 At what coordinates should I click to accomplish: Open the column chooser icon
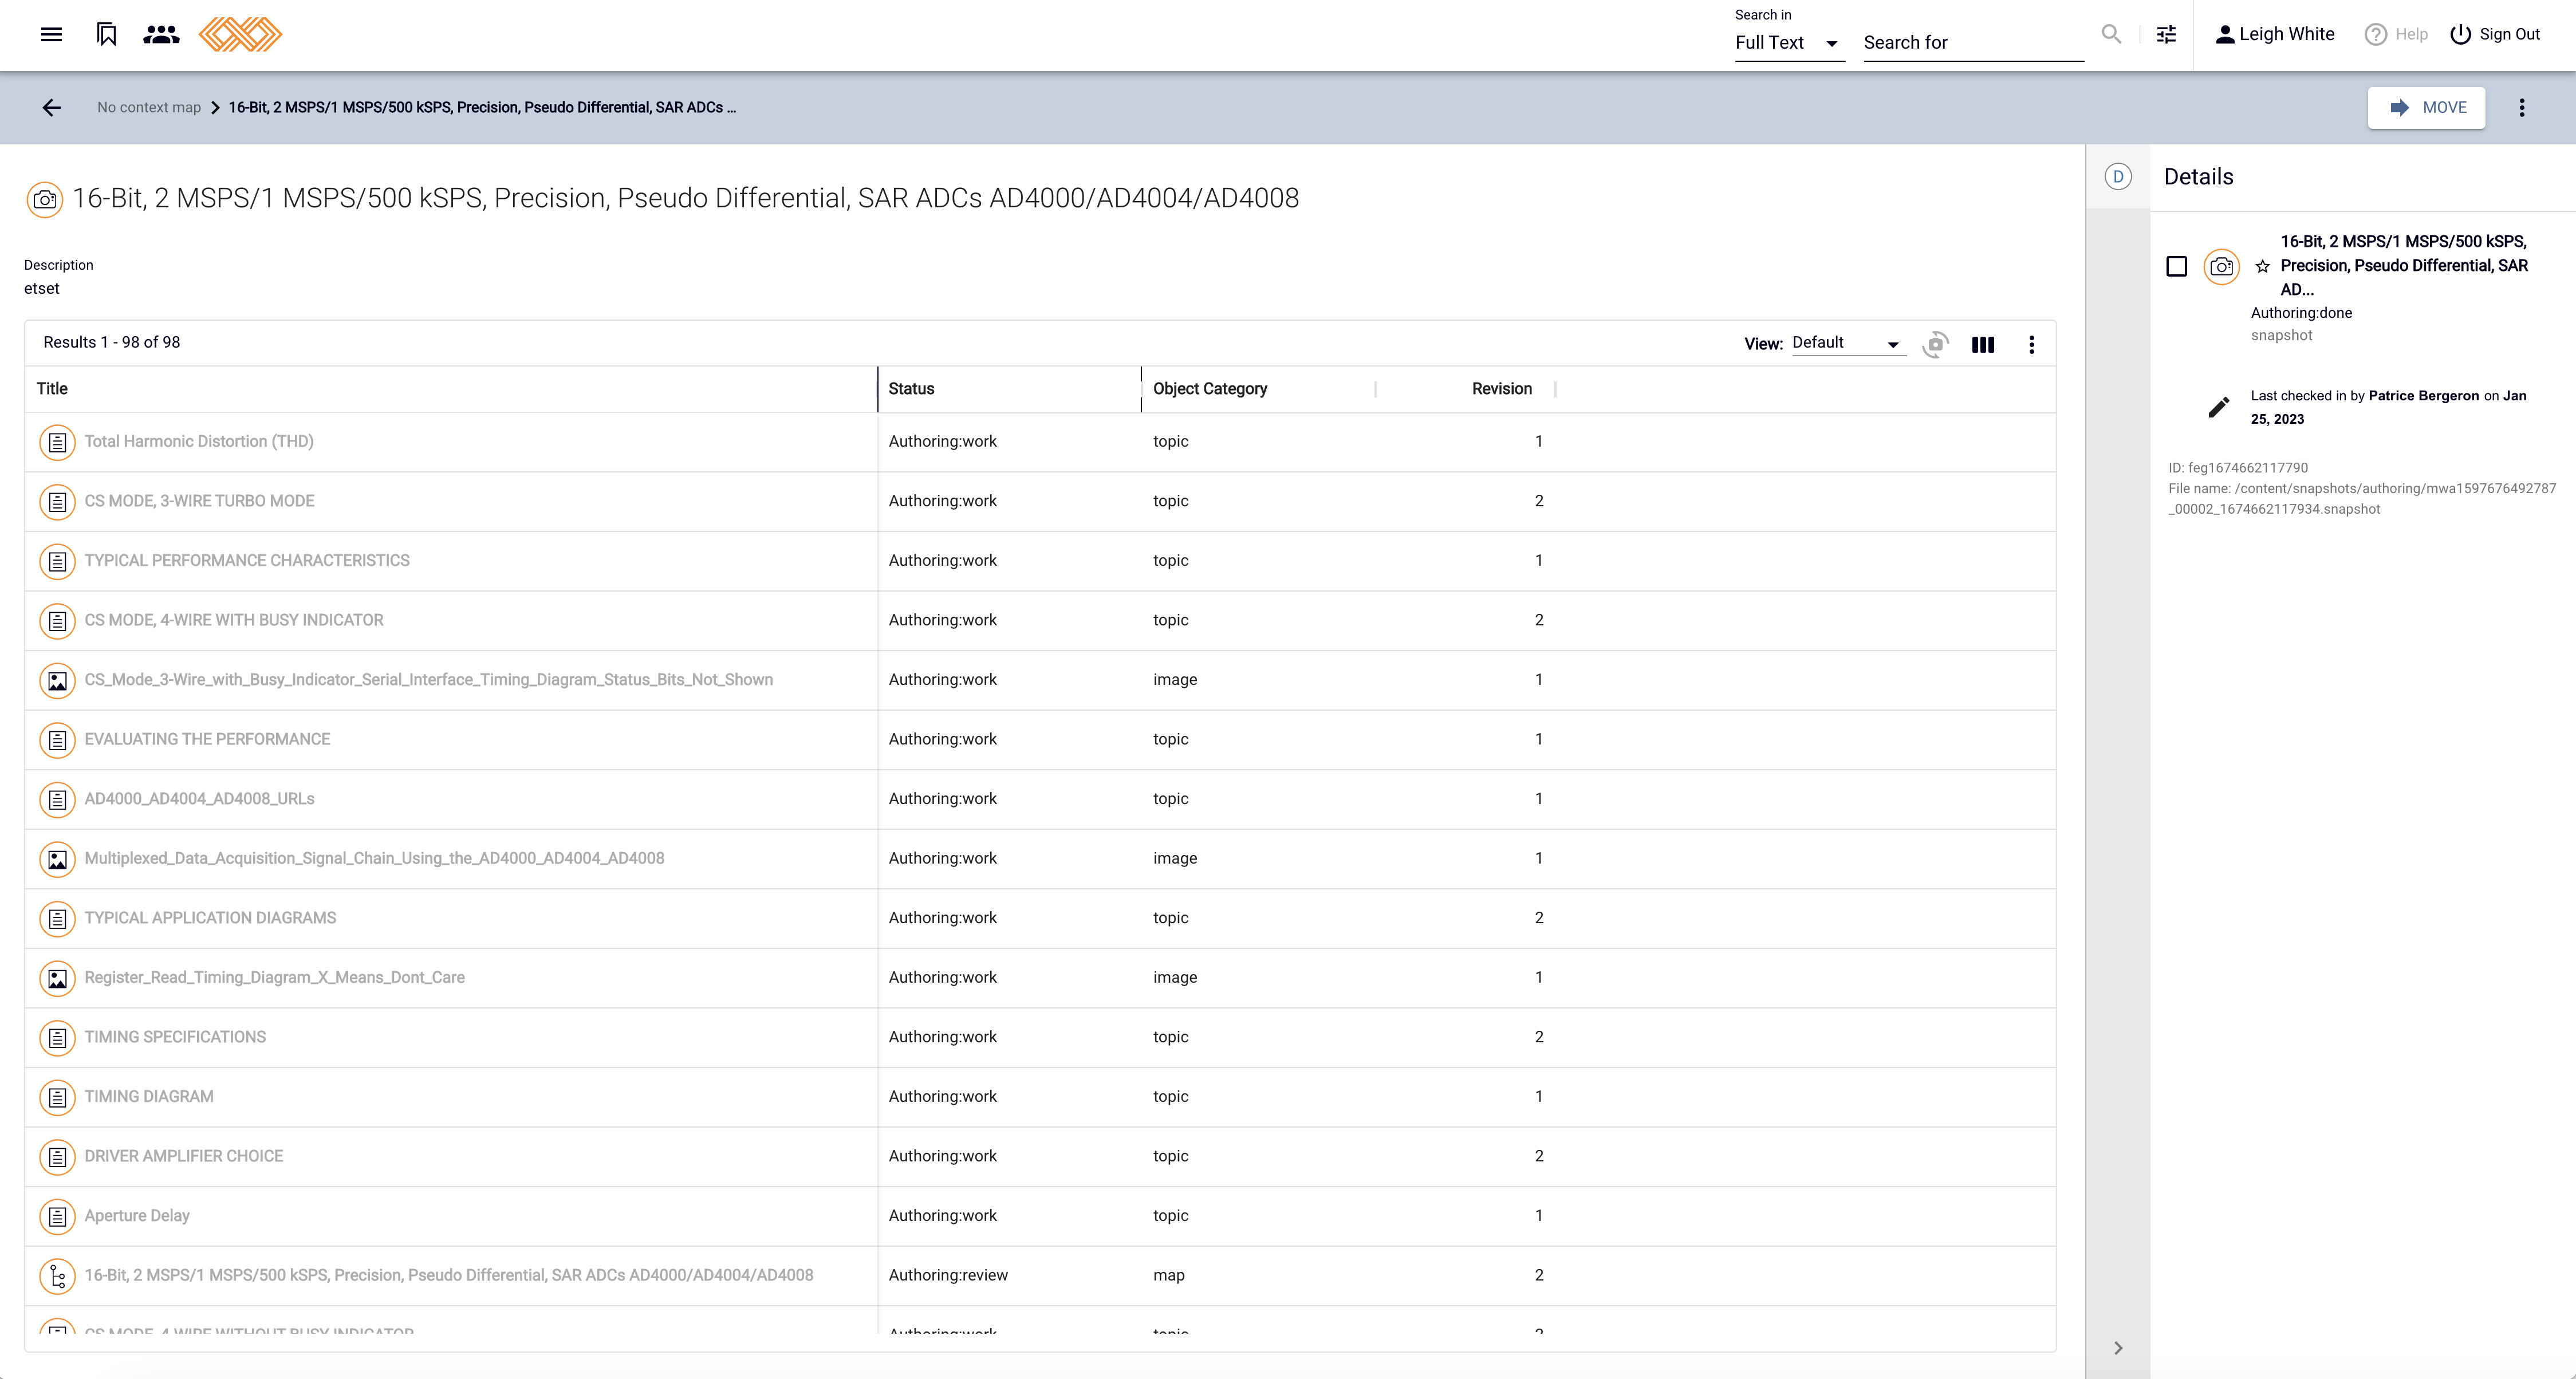pyautogui.click(x=1983, y=345)
